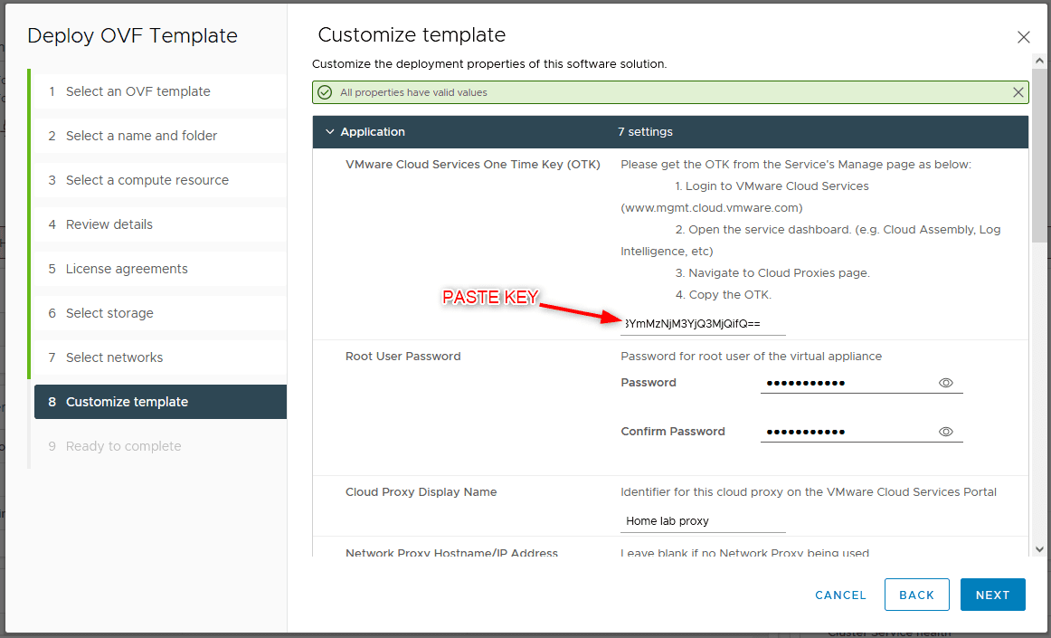
Task: Show the root Password field contents
Action: coord(945,383)
